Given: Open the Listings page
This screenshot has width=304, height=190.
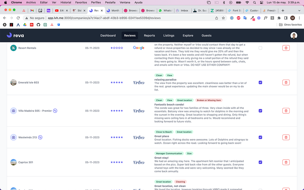Looking at the screenshot, I should (x=169, y=36).
